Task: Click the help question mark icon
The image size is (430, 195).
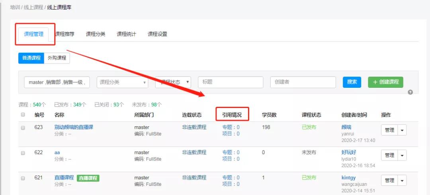Action: pyautogui.click(x=410, y=92)
